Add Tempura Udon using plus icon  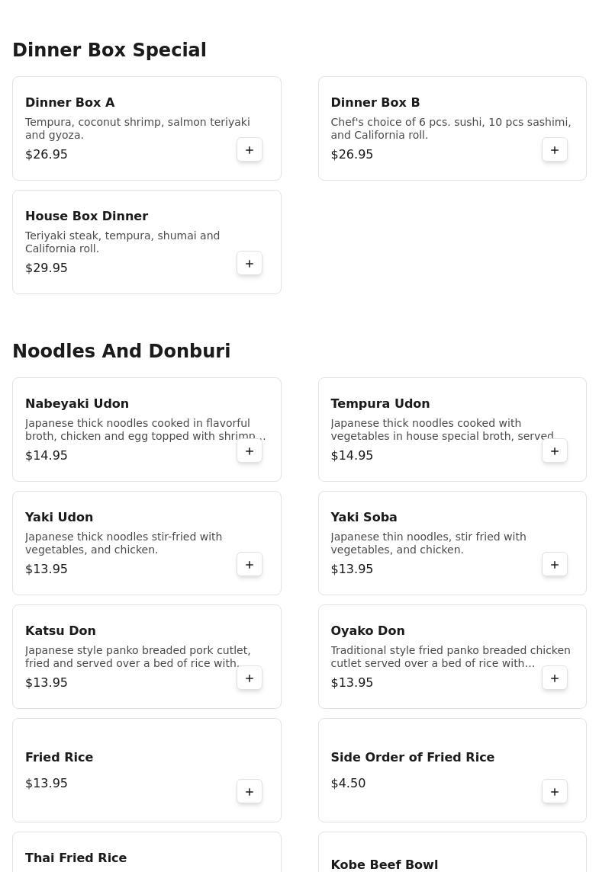[x=555, y=451]
